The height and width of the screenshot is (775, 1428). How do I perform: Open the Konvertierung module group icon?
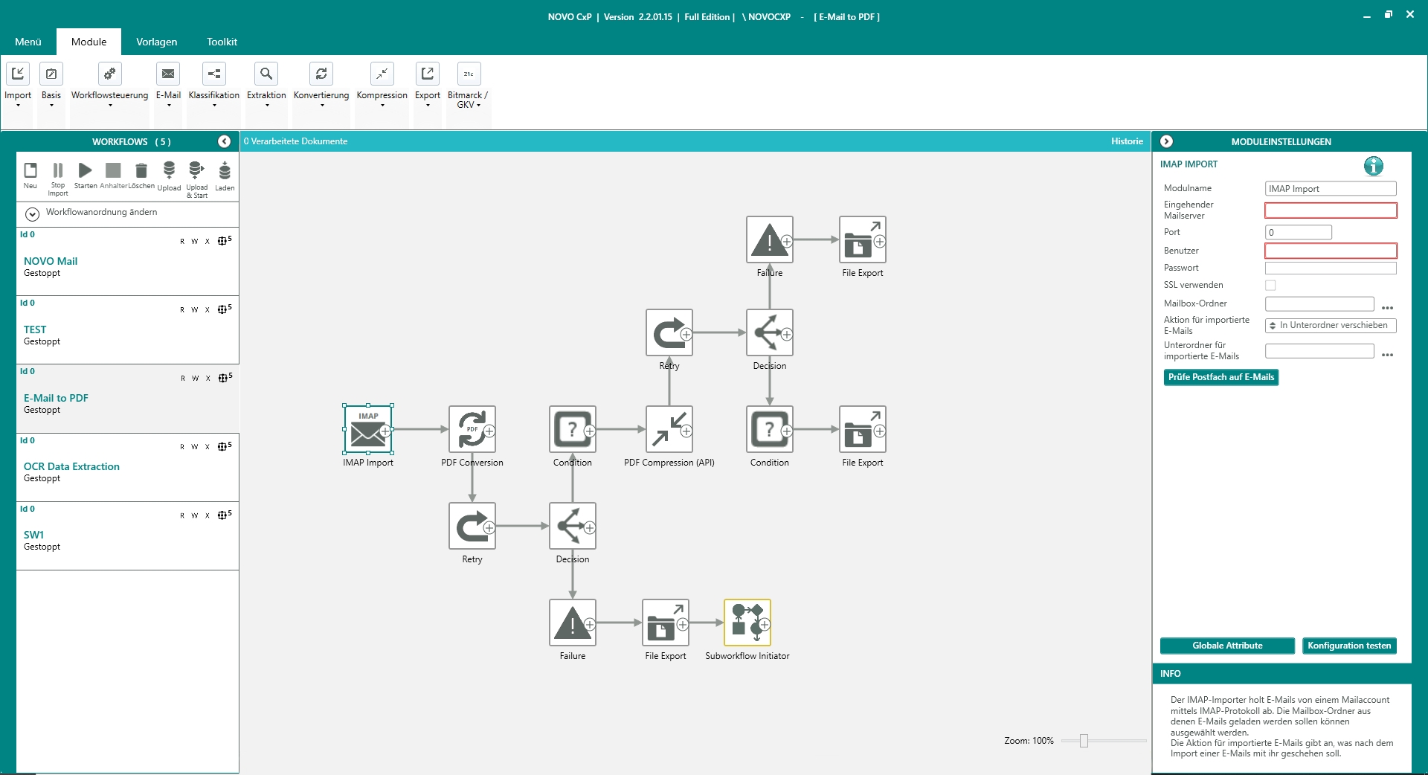click(x=321, y=74)
